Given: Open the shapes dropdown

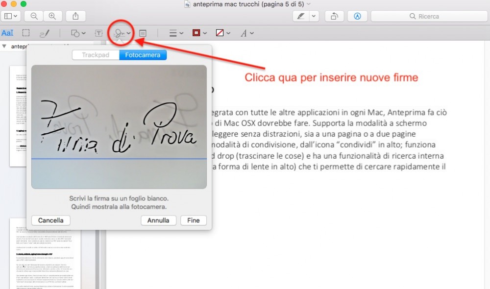Looking at the screenshot, I should click(x=77, y=33).
